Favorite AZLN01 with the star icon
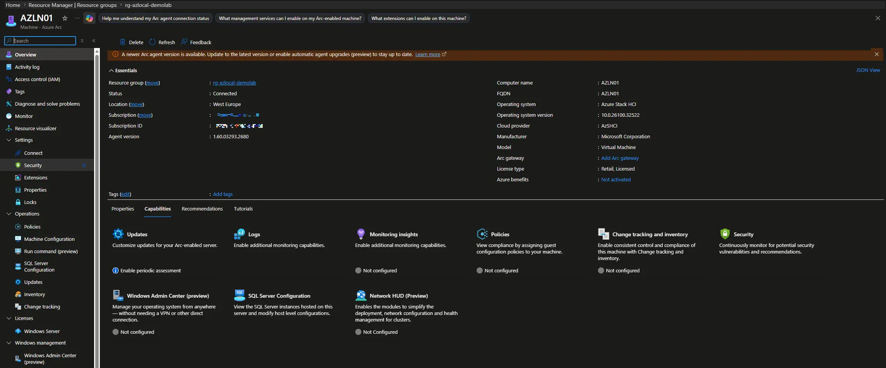This screenshot has height=368, width=886. point(65,18)
